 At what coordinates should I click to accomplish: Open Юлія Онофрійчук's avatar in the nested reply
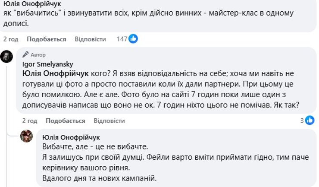[27, 136]
